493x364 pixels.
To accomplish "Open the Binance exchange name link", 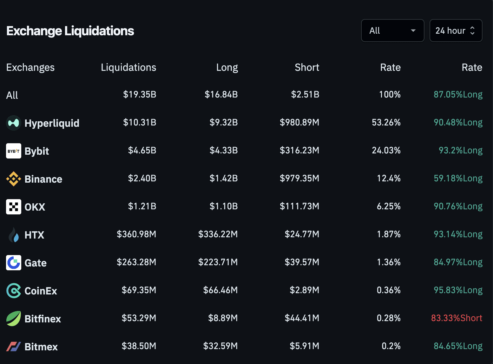I will coord(43,179).
